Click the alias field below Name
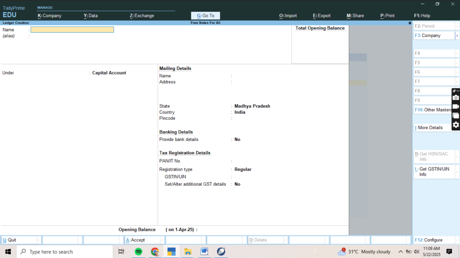460x258 pixels. 72,36
